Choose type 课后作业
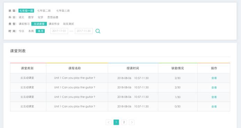Image resolution: width=241 pixels, height=128 pixels. pyautogui.click(x=54, y=24)
